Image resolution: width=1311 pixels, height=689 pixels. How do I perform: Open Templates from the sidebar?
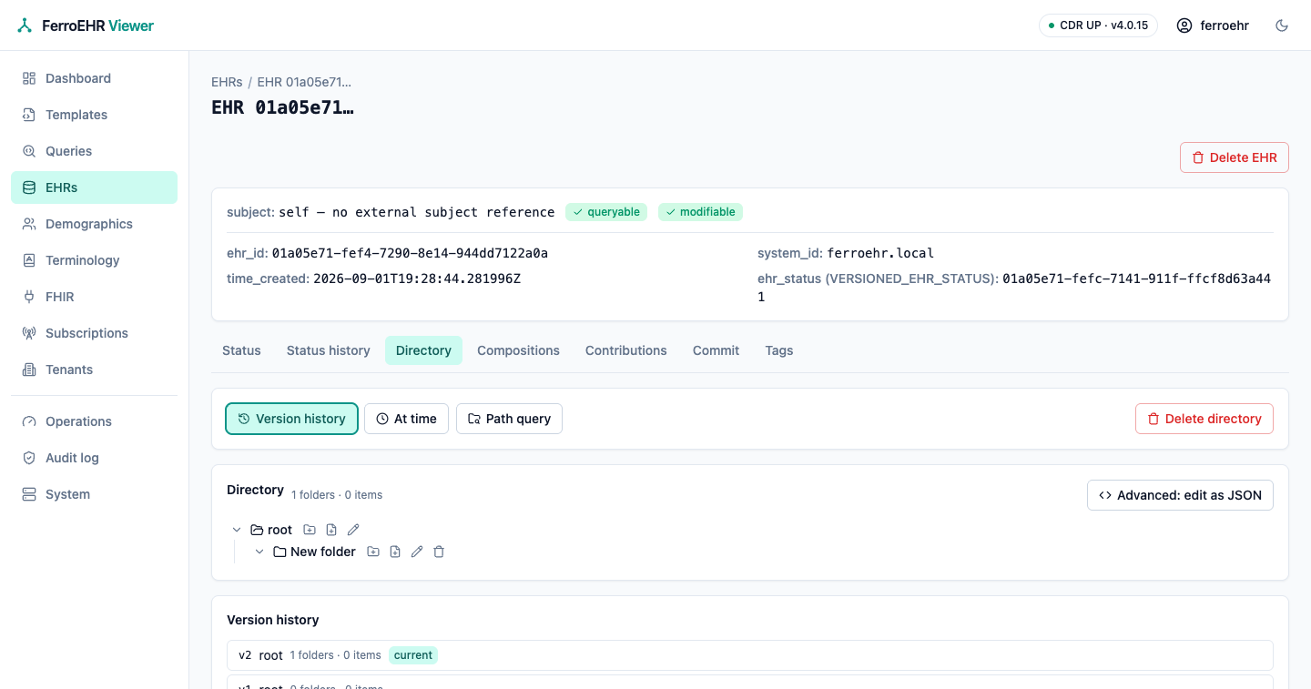94,115
